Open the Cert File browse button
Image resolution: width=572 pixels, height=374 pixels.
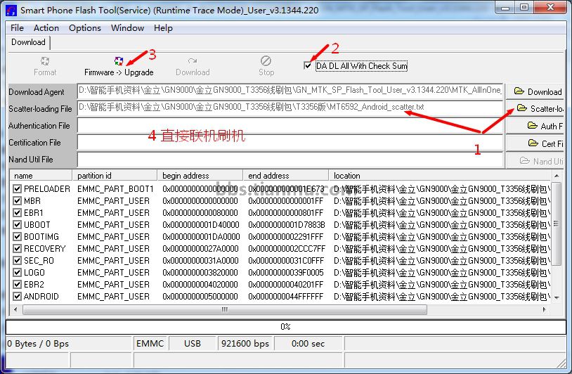pyautogui.click(x=535, y=143)
